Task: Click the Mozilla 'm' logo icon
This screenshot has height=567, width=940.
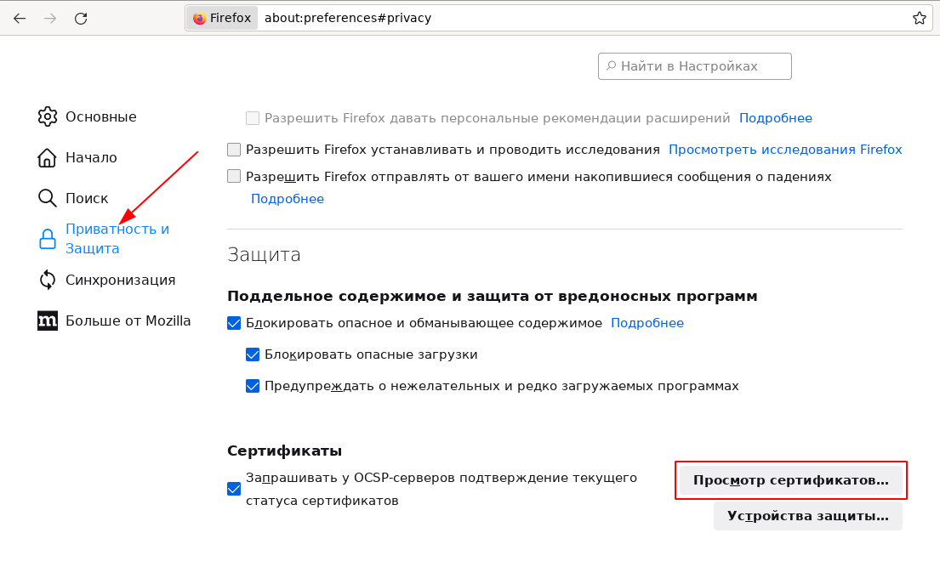Action: pos(48,320)
